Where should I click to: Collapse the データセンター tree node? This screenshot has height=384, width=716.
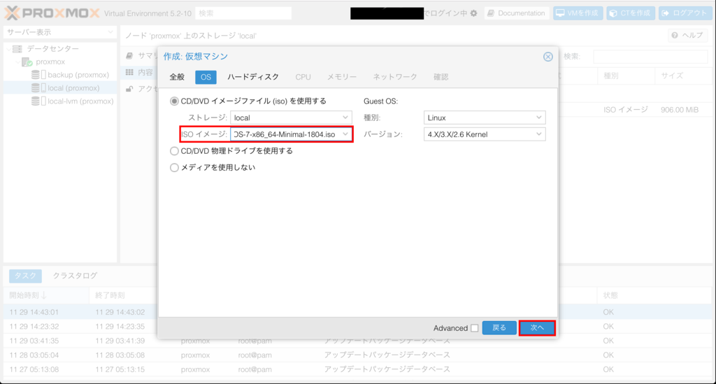pos(8,48)
